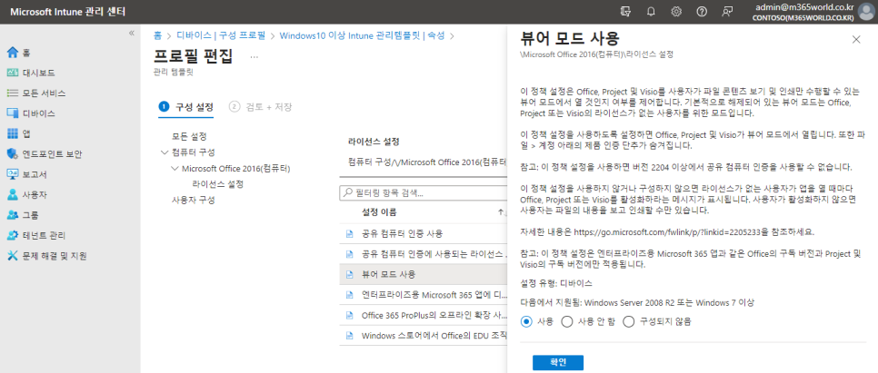Click the document icon beside 엔터프라이즈용 Microsoft 365 row
The height and width of the screenshot is (373, 878).
[x=349, y=295]
